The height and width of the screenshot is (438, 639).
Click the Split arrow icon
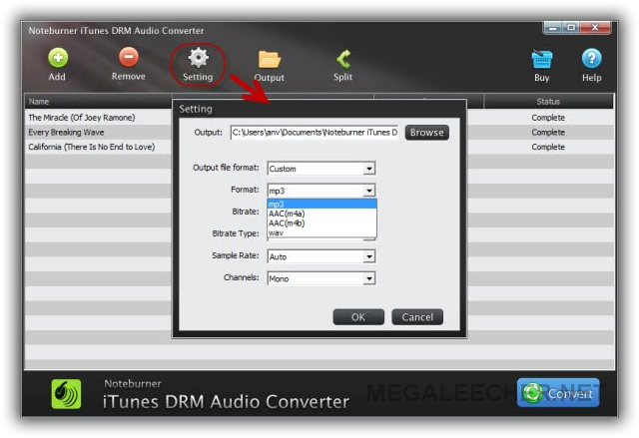[x=343, y=59]
